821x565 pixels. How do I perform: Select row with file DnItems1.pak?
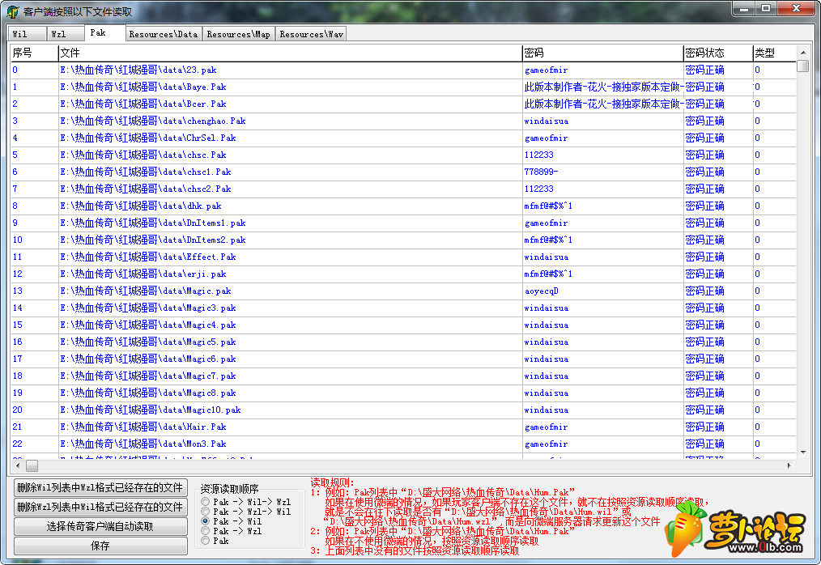(x=403, y=223)
